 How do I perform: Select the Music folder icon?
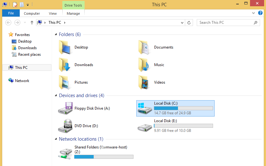pyautogui.click(x=144, y=65)
